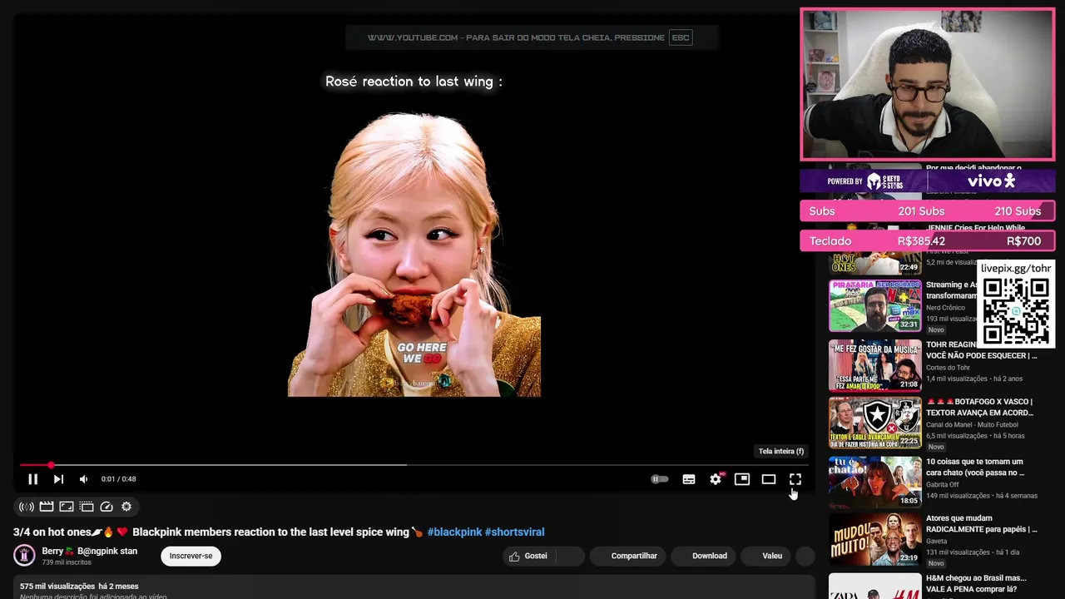
Task: Open the 'tu é chatão' video thumbnail
Action: pyautogui.click(x=874, y=482)
